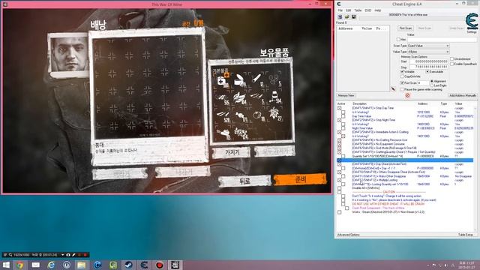This screenshot has width=480, height=270.
Task: Click the First Scan button
Action: 406,28
